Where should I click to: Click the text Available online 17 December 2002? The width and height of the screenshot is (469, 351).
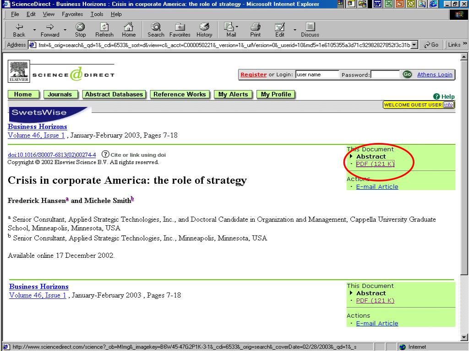(x=61, y=255)
